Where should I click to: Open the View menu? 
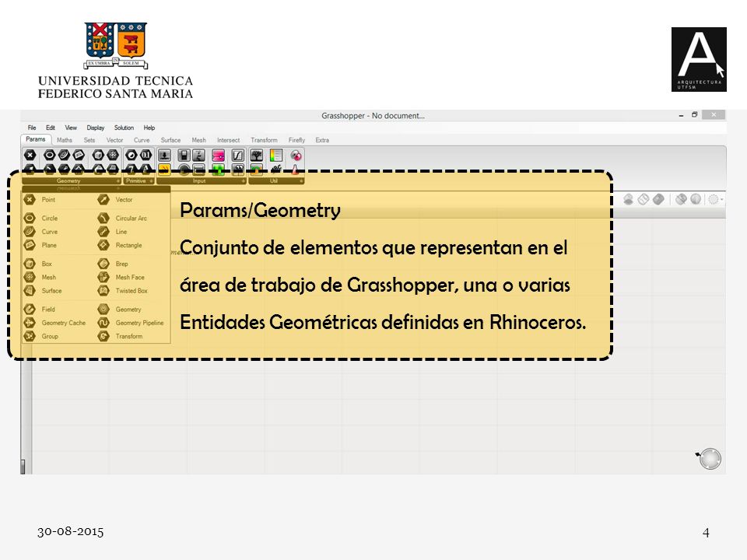click(x=71, y=128)
